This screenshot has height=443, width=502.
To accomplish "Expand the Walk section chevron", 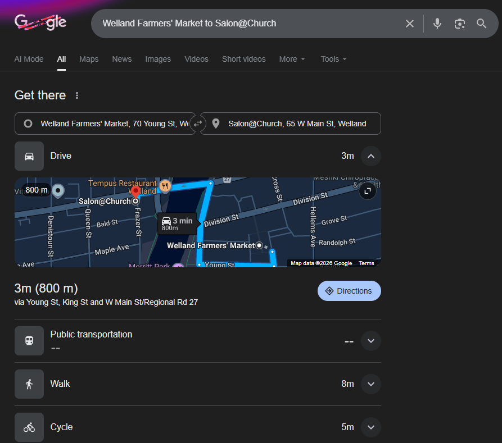I will click(370, 384).
